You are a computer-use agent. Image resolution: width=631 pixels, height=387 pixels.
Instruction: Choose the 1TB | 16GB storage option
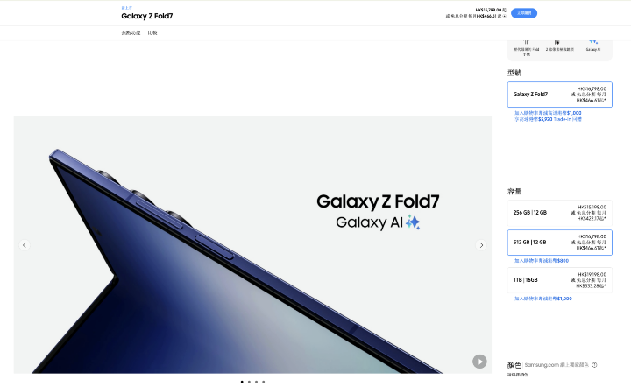(560, 280)
